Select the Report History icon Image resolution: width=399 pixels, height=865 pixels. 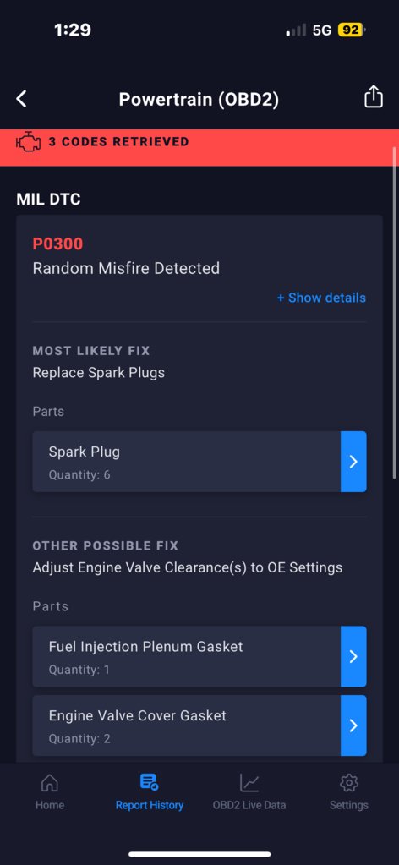point(149,782)
